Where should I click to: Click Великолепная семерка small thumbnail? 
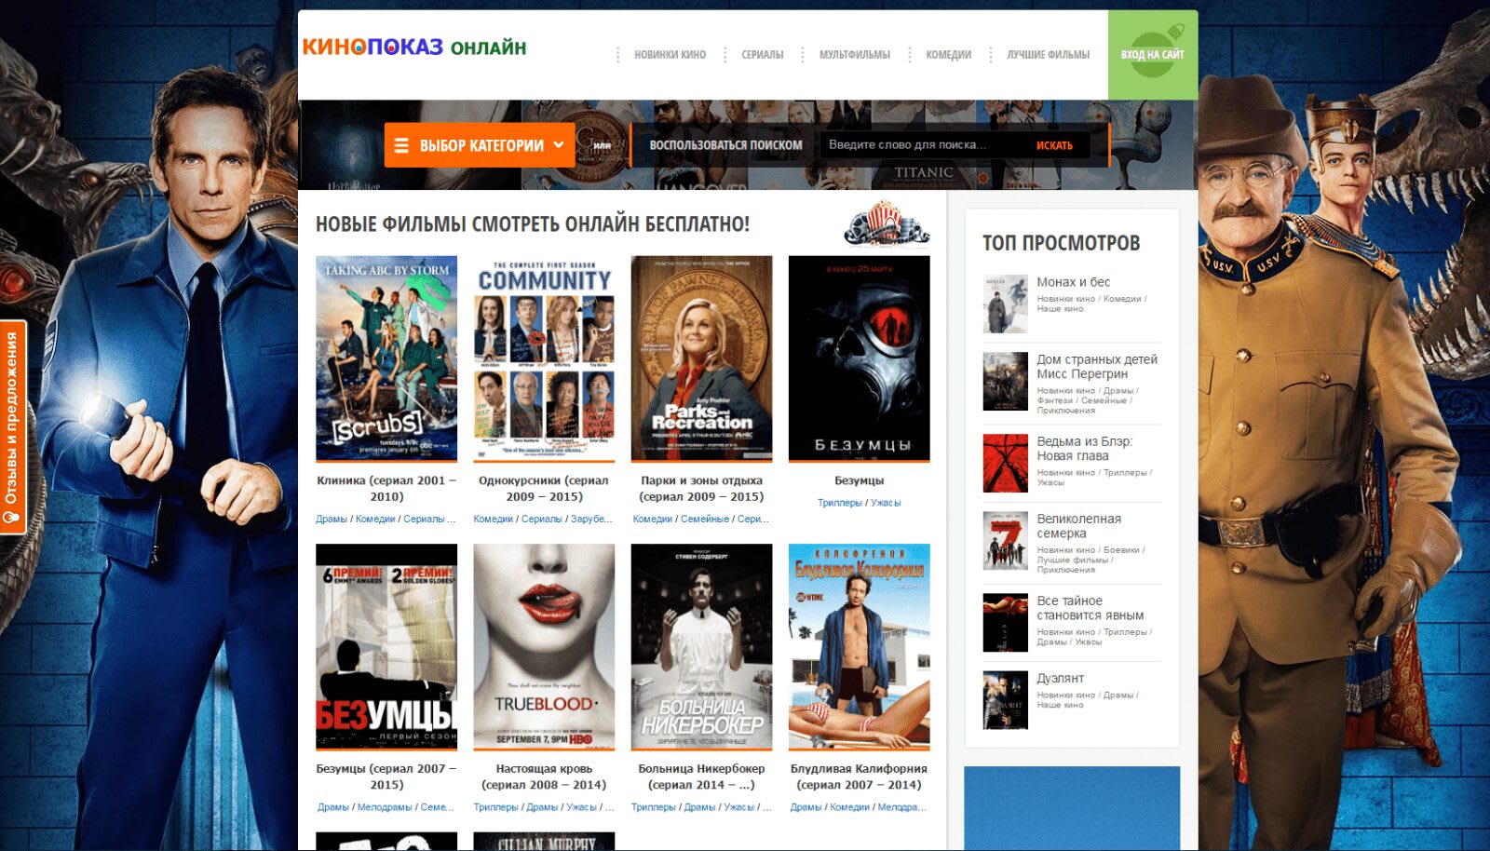tap(1006, 540)
